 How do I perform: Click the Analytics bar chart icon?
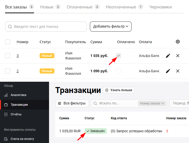[6, 95]
